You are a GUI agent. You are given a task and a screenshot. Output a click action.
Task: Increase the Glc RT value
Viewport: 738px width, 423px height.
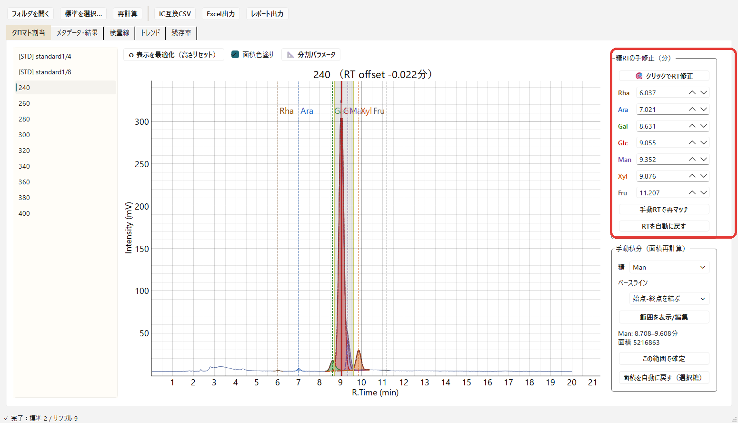[692, 143]
